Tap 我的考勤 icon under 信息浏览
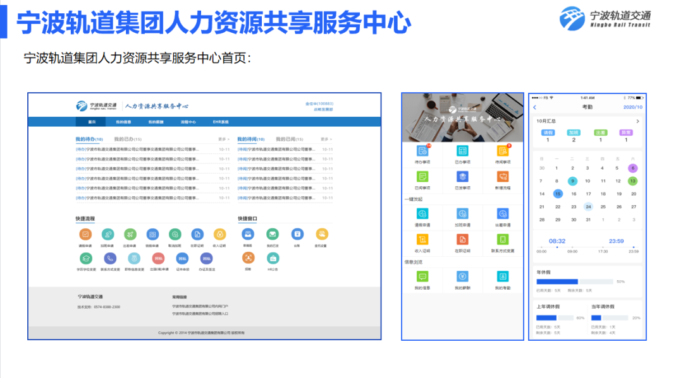Viewport: 683px width, 378px height. click(x=503, y=276)
